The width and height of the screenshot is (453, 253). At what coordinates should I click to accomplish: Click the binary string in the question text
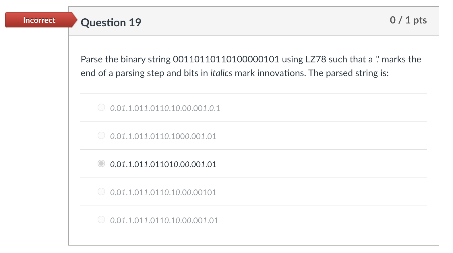coord(226,59)
